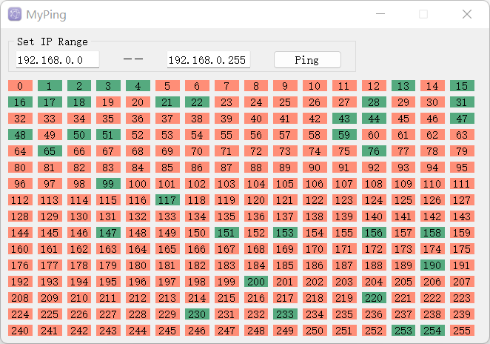Select the green host cell 28
Viewport: 490px width, 344px height.
pos(374,102)
